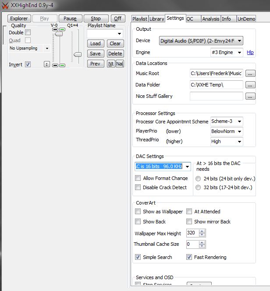Open Processor Core Appointment Scheme dropdown
Image resolution: width=270 pixels, height=291 pixels.
point(239,122)
